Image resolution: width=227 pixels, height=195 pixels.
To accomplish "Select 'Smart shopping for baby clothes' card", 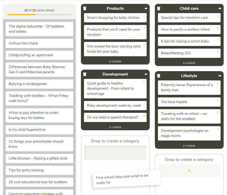I will pos(115,18).
